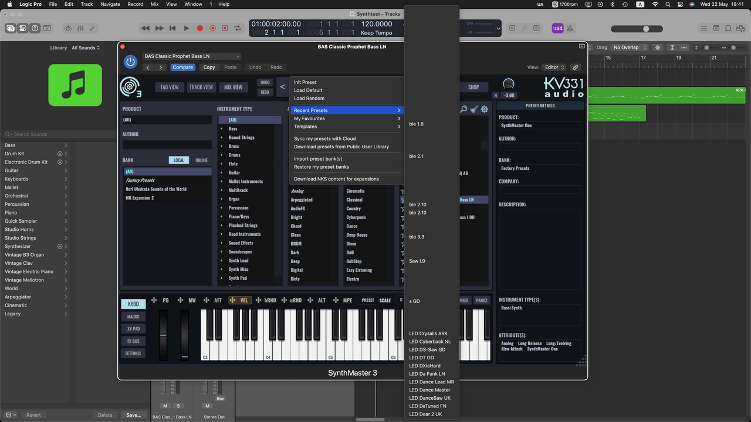Open Quick Help with the question mark icon

tap(35, 28)
